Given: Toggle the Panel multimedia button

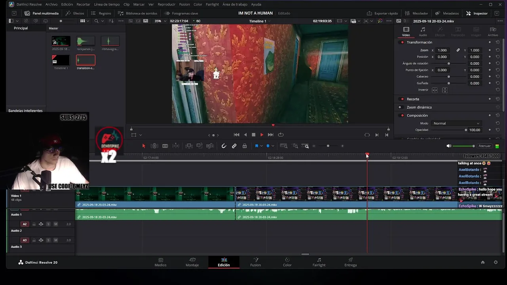Looking at the screenshot, I should click(42, 13).
